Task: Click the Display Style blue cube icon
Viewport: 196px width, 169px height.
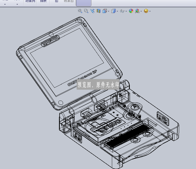Action: (x=113, y=11)
